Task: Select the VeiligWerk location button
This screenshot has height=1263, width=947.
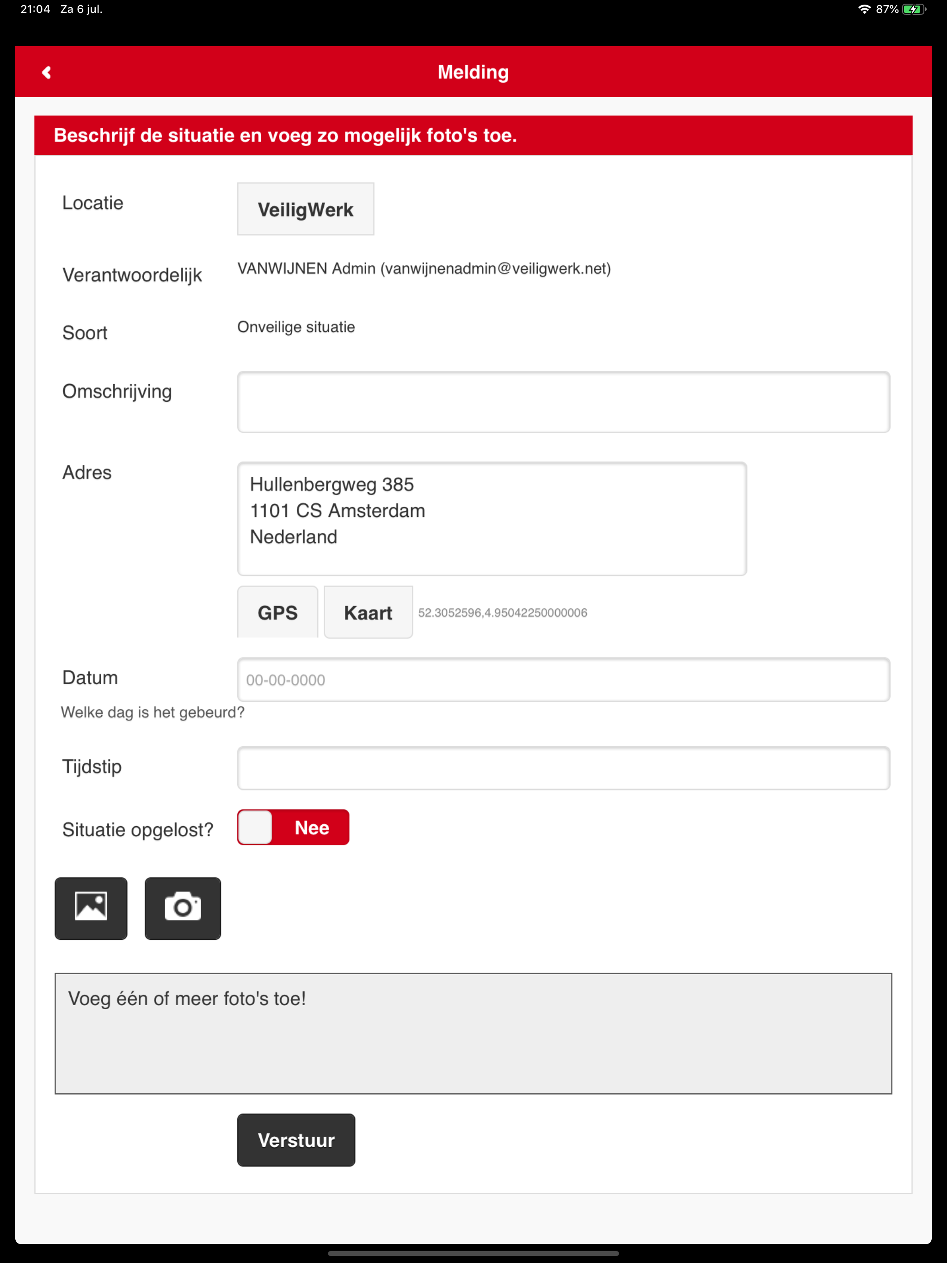Action: (306, 209)
